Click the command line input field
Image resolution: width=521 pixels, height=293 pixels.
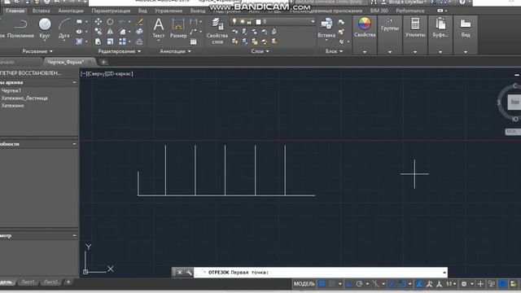[321, 273]
